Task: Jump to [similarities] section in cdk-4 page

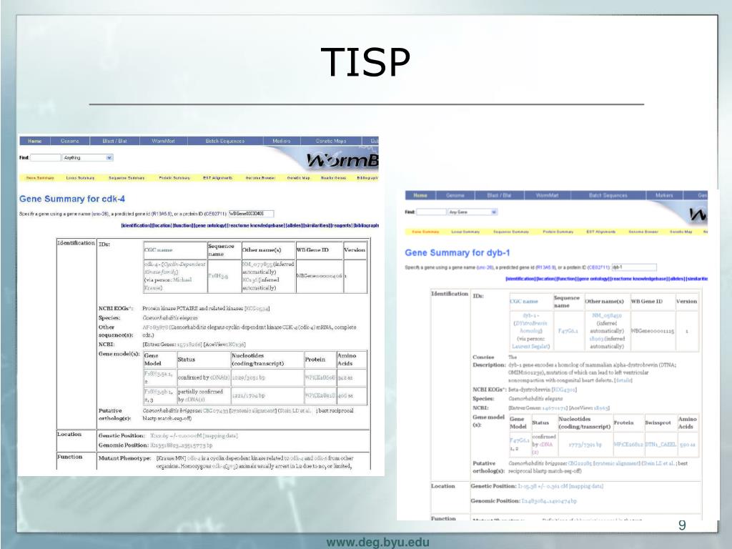Action: pyautogui.click(x=316, y=225)
